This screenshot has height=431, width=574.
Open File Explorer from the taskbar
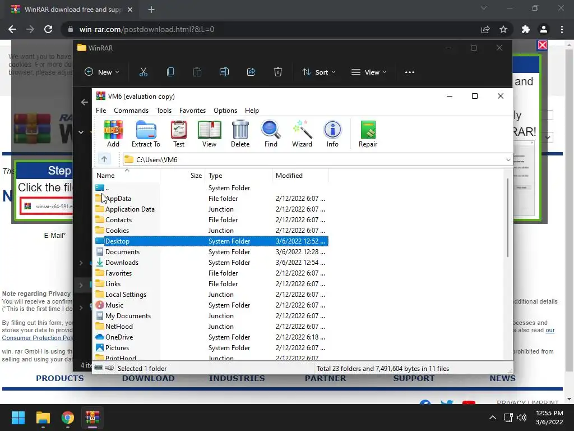[x=43, y=418]
